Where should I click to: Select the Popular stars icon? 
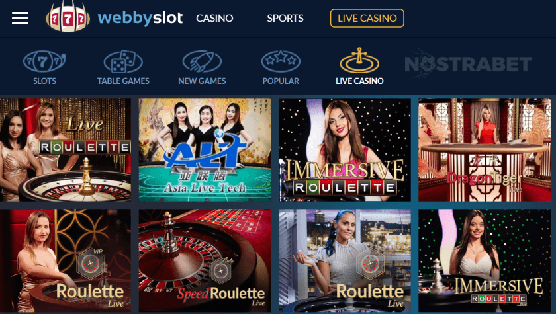coord(281,61)
